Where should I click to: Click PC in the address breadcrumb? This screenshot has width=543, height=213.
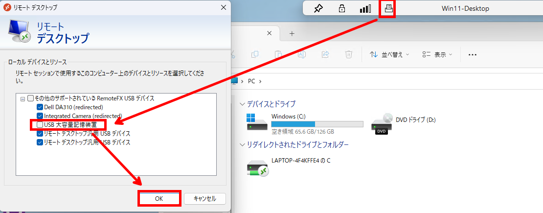pos(251,81)
